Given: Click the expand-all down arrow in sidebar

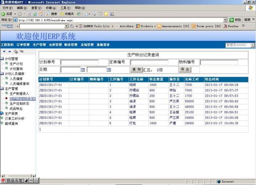Looking at the screenshot, I should pos(4,51).
